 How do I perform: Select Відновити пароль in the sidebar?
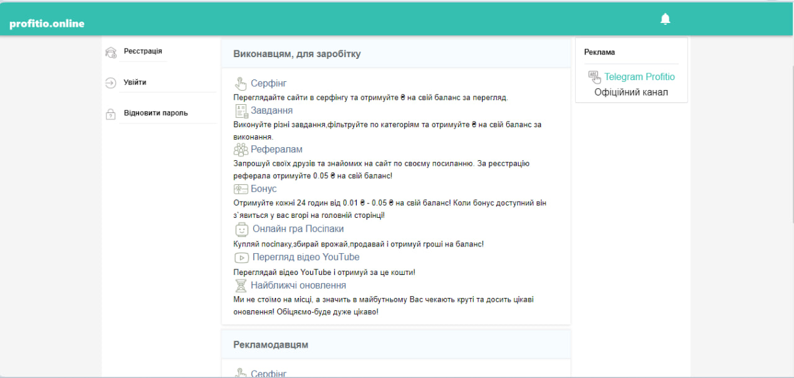156,113
